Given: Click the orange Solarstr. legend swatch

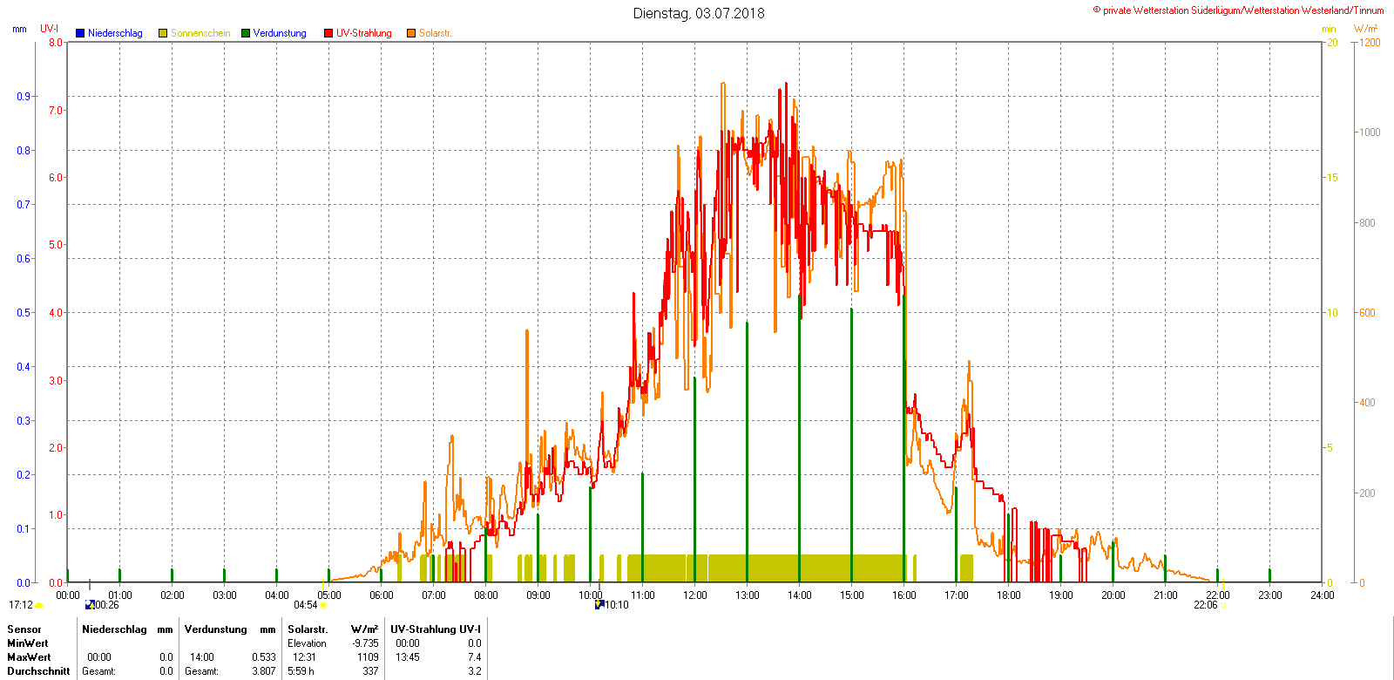Looking at the screenshot, I should [411, 33].
